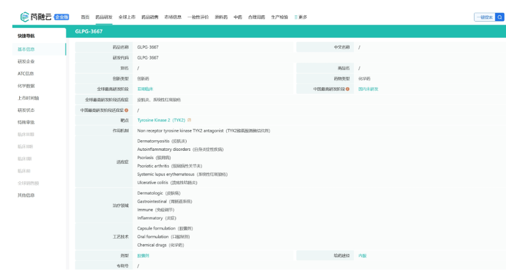Click the 药融云 logo
Viewport: 506px width, 272px height.
35,17
